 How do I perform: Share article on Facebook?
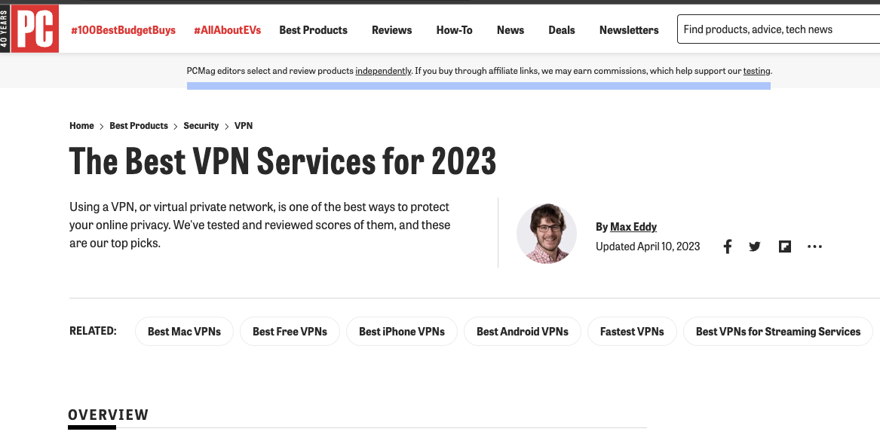(728, 246)
